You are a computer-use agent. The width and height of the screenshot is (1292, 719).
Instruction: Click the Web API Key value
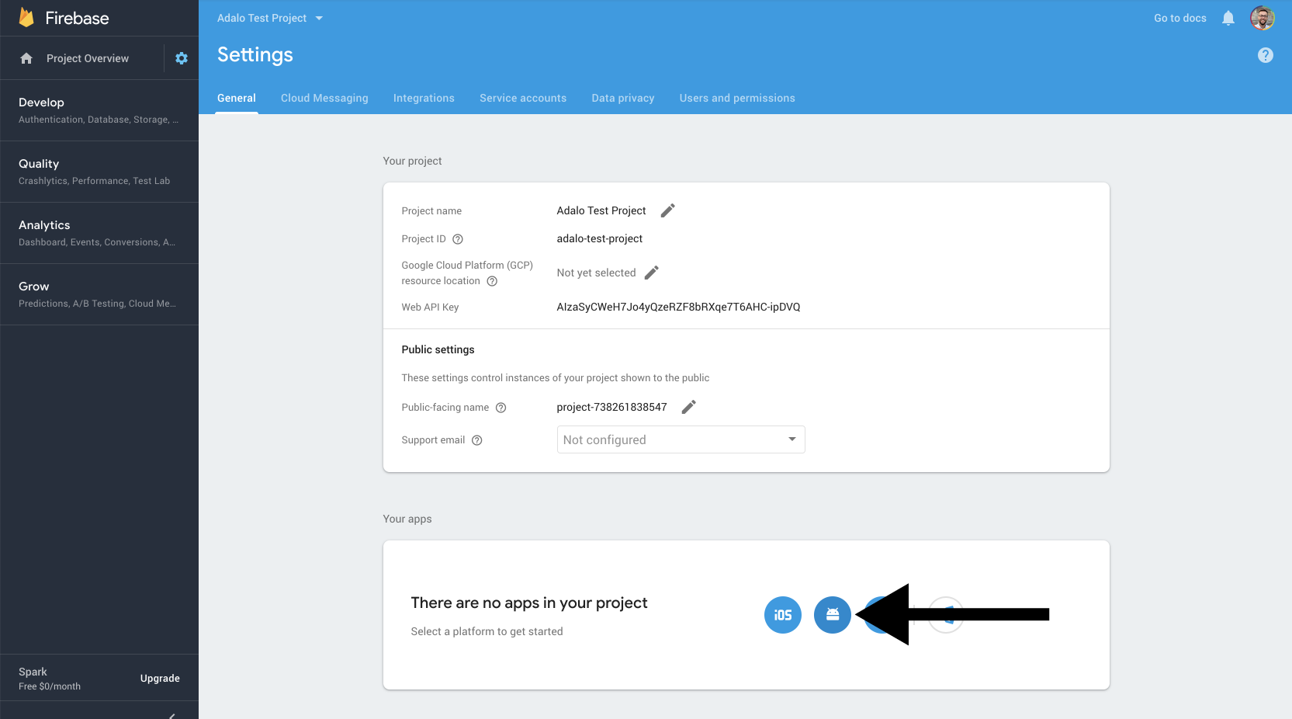coord(678,307)
